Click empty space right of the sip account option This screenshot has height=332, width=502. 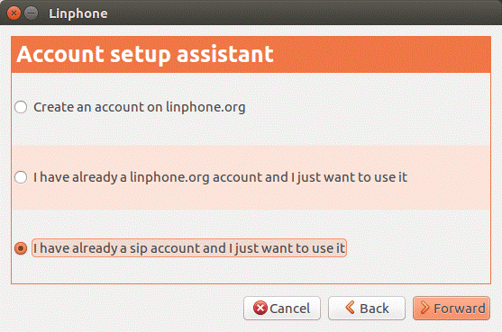418,248
